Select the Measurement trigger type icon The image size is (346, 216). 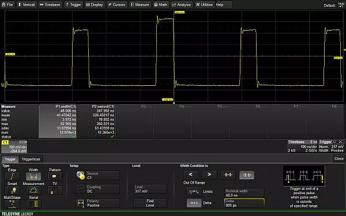click(33, 190)
